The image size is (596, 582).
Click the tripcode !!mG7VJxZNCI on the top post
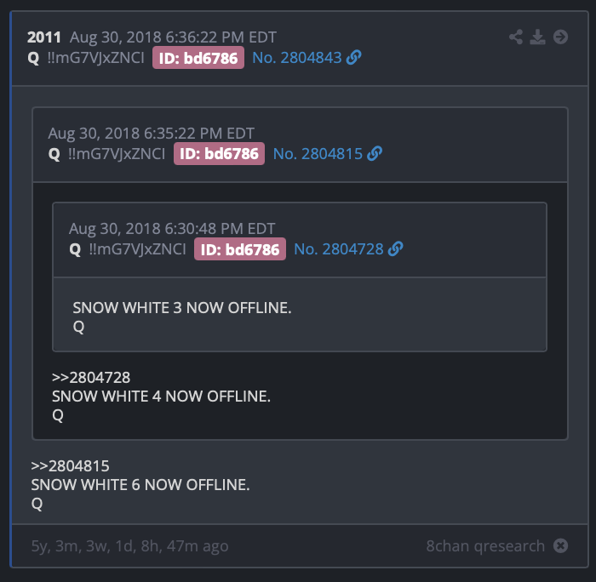pos(95,58)
